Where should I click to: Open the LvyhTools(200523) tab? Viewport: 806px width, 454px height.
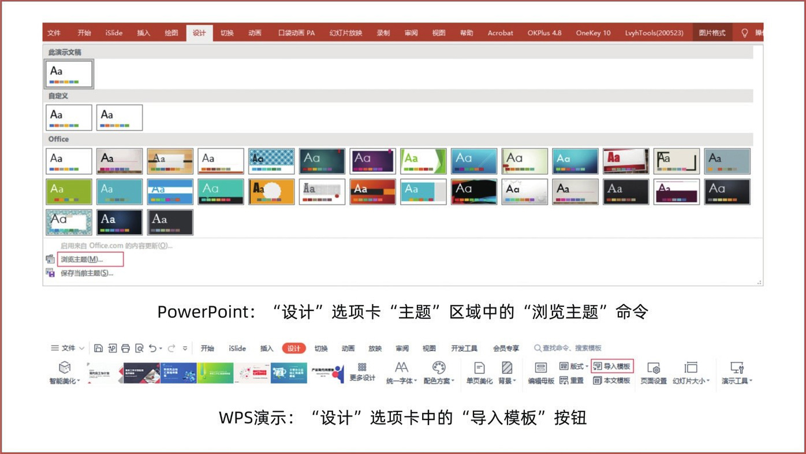coord(654,33)
